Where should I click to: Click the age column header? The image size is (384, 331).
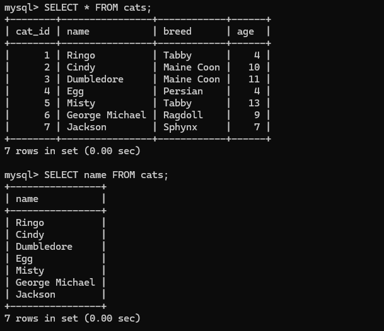pyautogui.click(x=245, y=32)
